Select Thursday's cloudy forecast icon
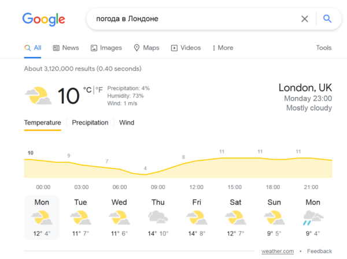 158,217
